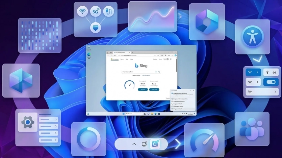Click the Bing search input field
282x158 pixels.
[138, 72]
